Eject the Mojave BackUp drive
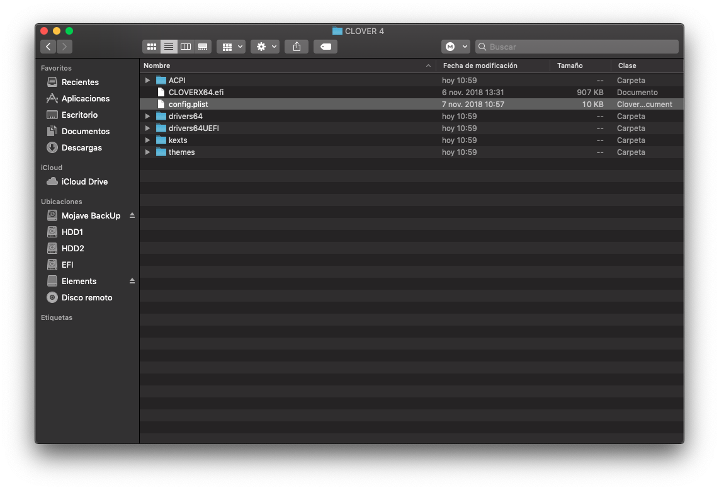719x490 pixels. tap(132, 215)
